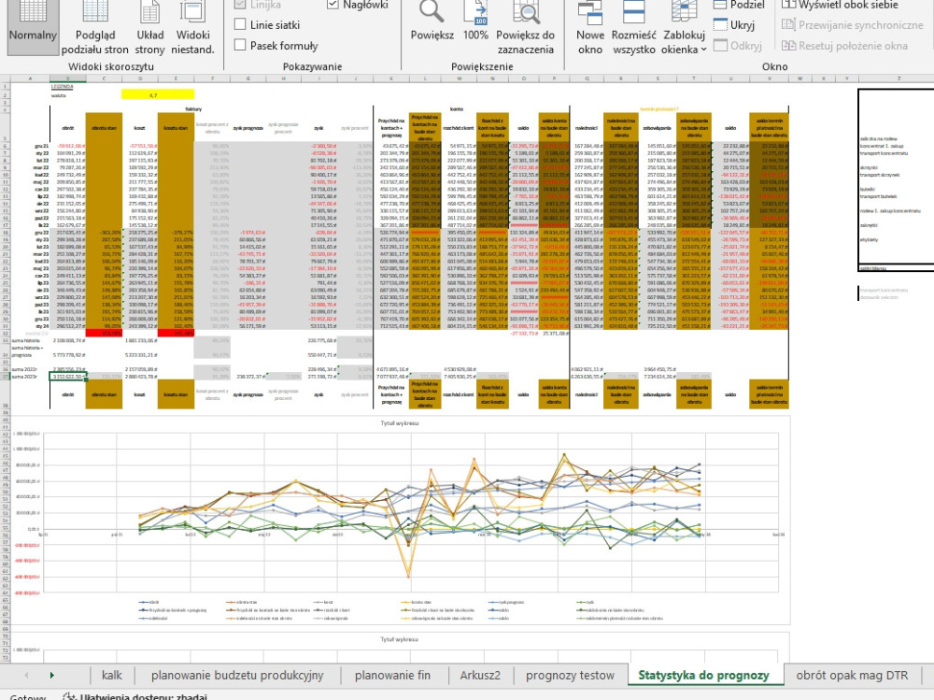Click Resetuj położenie okna
This screenshot has height=700, width=934.
[x=844, y=45]
